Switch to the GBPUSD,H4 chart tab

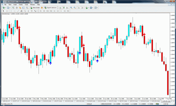click(6, 101)
